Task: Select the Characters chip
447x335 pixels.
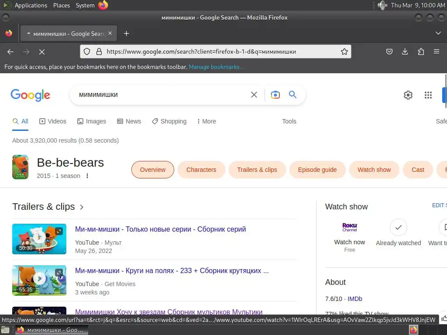Action: pos(201,170)
